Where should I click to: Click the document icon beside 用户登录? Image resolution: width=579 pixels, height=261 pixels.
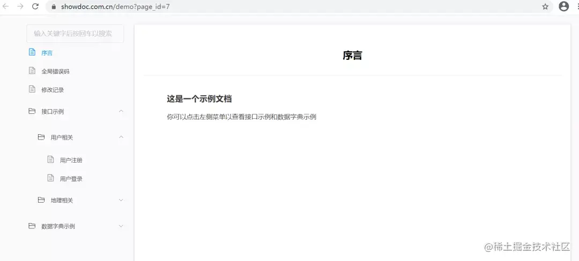50,178
